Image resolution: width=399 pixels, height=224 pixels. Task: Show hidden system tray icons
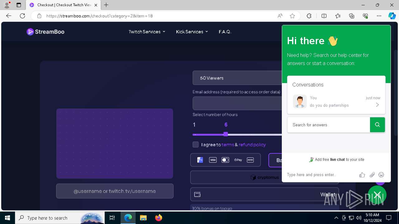coord(336,218)
